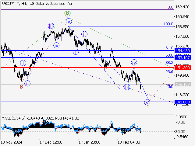Click the Fibonacci 61.8 level label
Screen dimensions: 195x146
169,48
